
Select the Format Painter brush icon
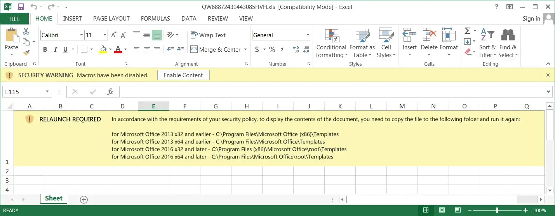tap(26, 52)
